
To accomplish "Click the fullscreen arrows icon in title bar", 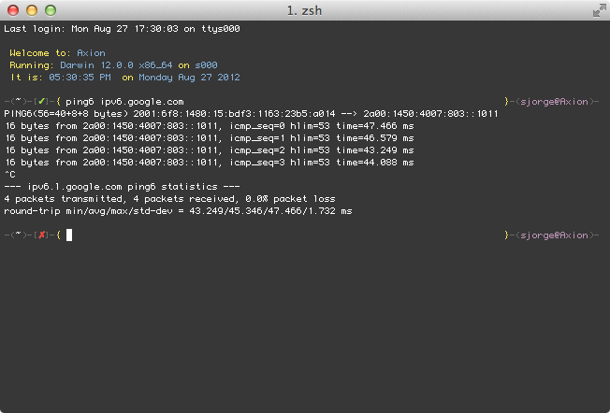I will (599, 10).
